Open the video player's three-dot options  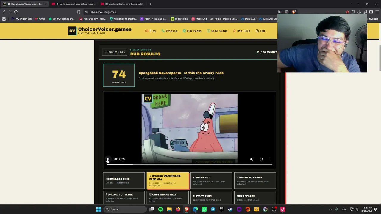click(271, 159)
